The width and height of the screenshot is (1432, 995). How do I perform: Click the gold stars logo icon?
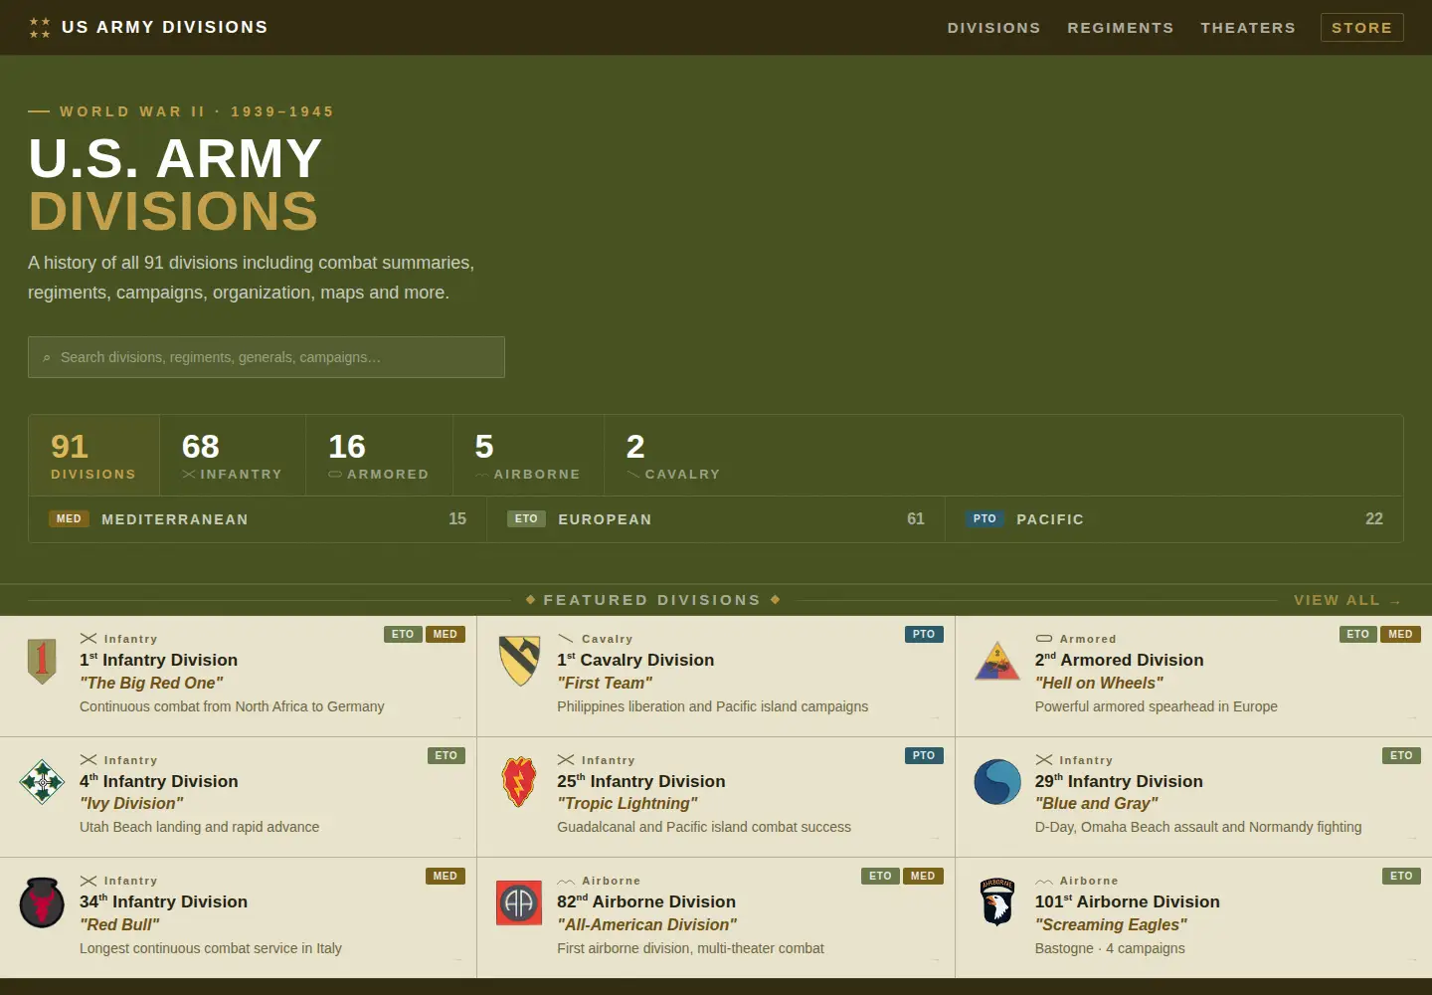pos(40,28)
